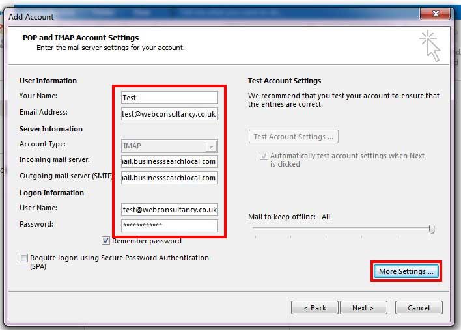Cancel the account setup
Viewport: 461px width, 330px height.
(x=418, y=308)
